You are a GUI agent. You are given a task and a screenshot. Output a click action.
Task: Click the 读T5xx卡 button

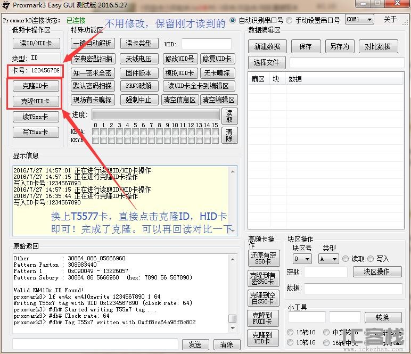pyautogui.click(x=36, y=117)
